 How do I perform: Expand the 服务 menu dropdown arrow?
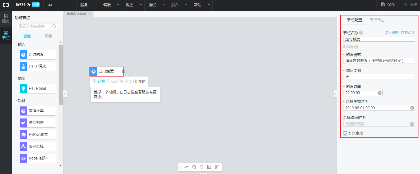click(95, 5)
